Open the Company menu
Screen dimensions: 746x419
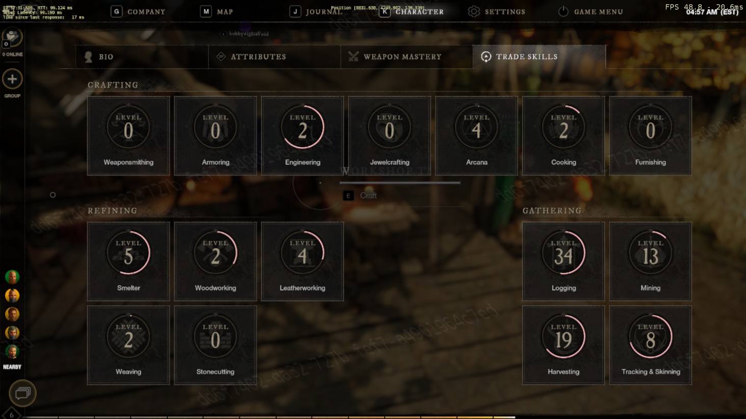(138, 11)
